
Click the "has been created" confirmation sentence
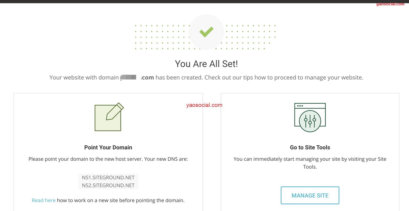point(259,78)
